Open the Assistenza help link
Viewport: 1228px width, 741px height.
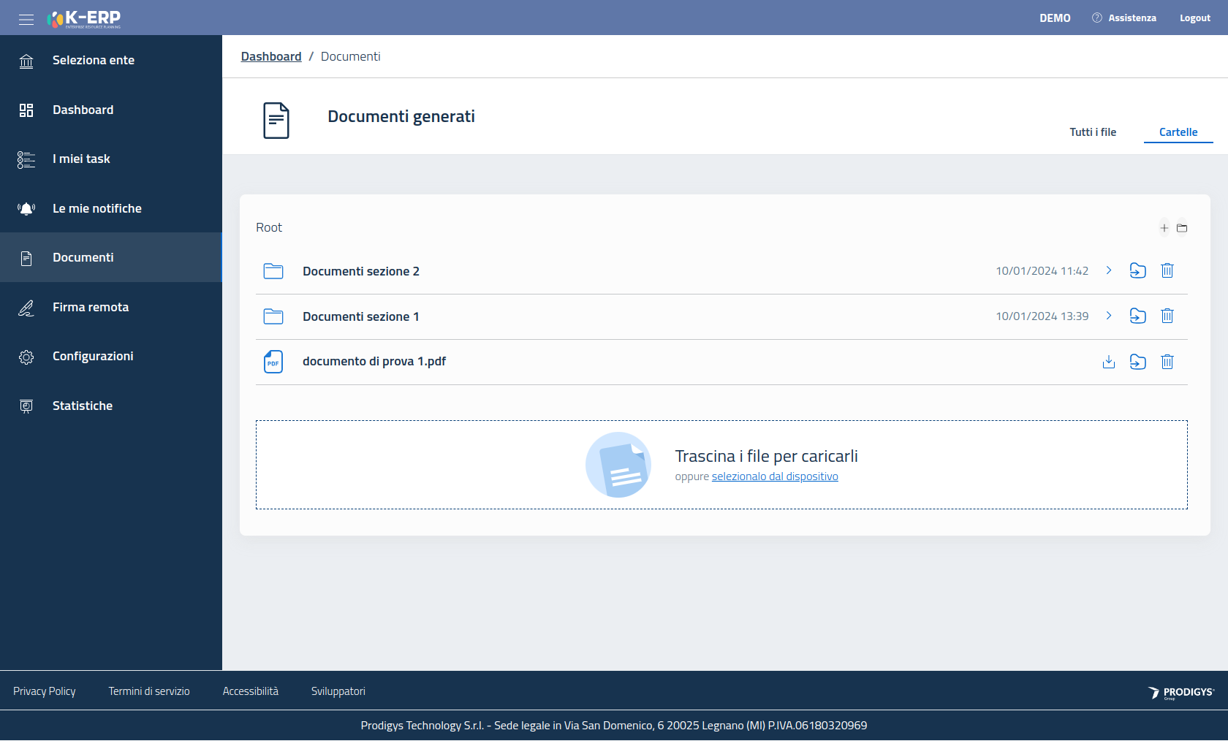[x=1124, y=18]
